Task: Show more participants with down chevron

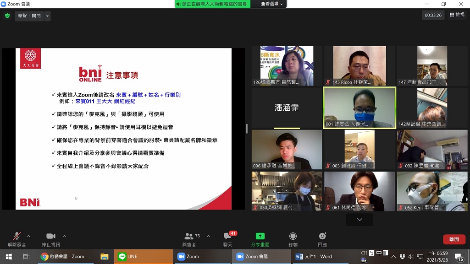Action: (x=359, y=220)
